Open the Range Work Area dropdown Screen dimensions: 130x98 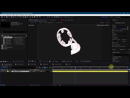click(120, 34)
